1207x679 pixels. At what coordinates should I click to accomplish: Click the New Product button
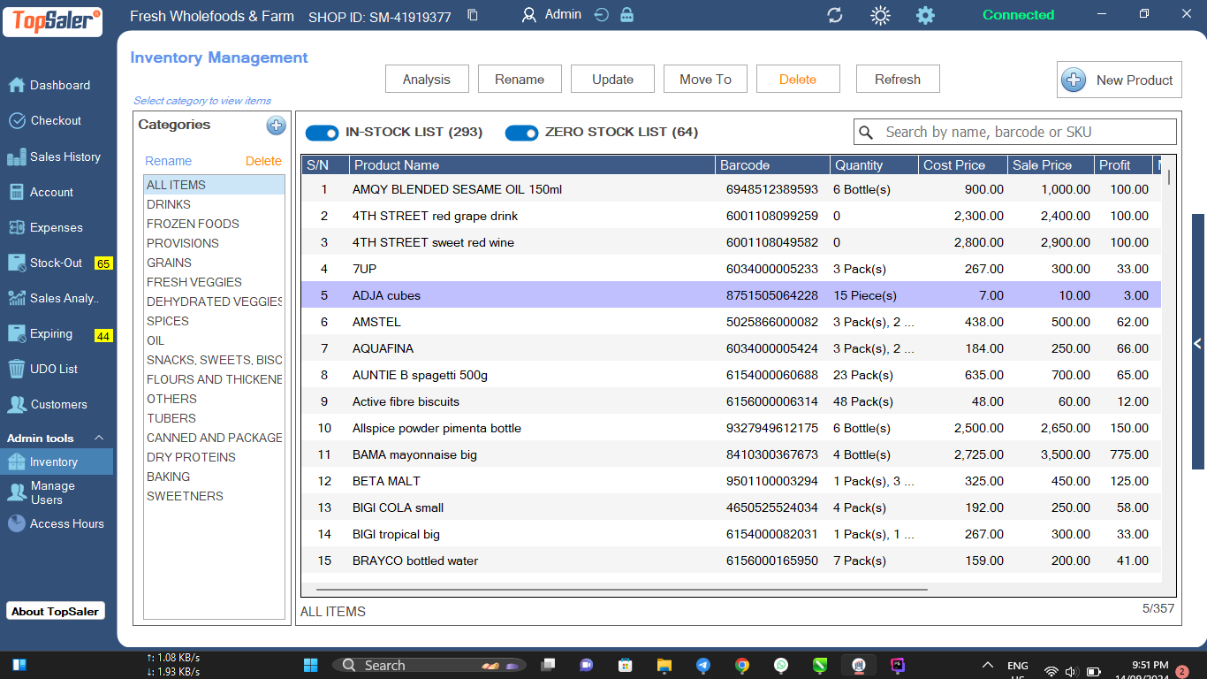point(1119,80)
